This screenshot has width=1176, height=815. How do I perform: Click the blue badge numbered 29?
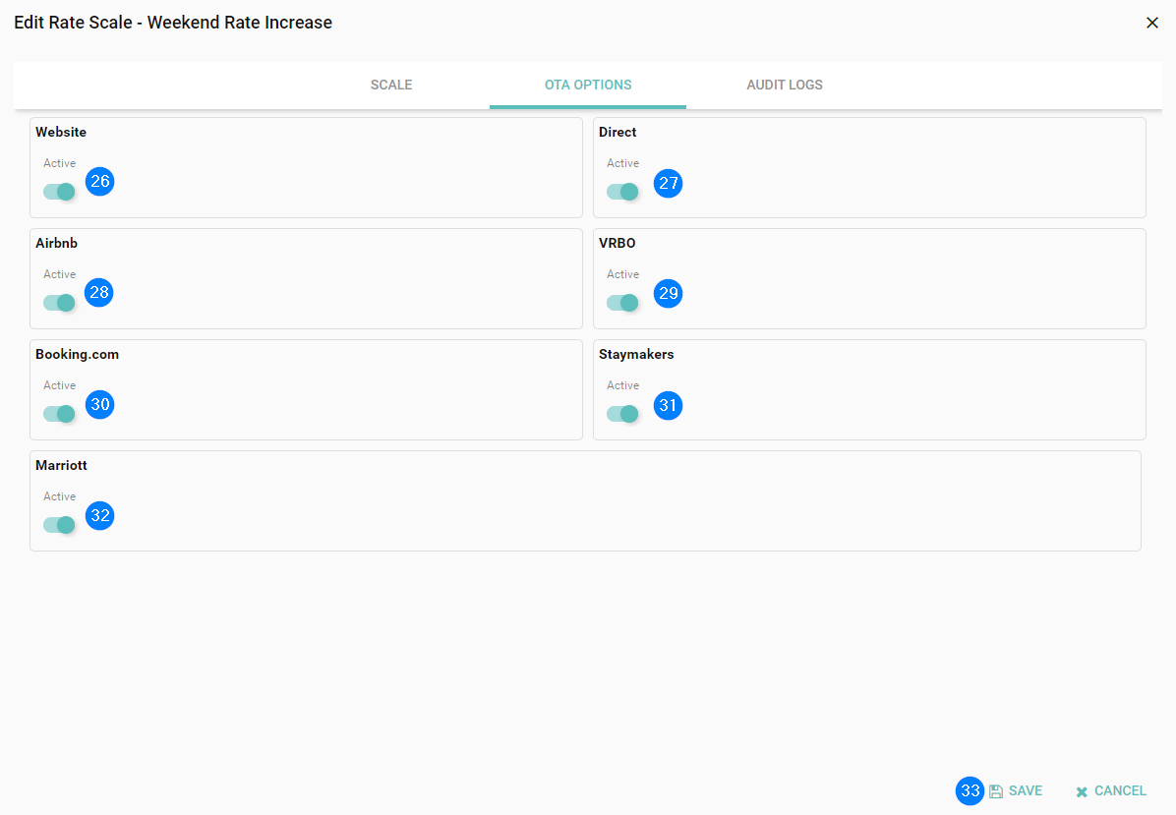669,294
